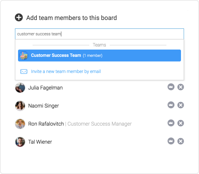Click the Tal Wiener name label
This screenshot has width=199, height=174.
tap(40, 142)
